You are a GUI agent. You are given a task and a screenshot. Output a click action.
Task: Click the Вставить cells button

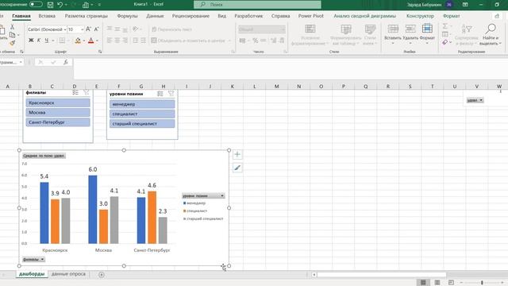tap(393, 34)
